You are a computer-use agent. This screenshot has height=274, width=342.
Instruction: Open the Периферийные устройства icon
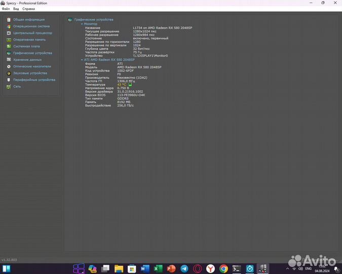(9, 80)
